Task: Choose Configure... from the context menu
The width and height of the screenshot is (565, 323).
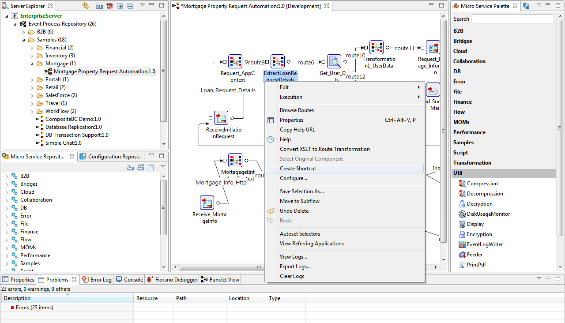Action: 345,178
